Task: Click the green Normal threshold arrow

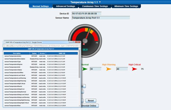Action: 85,69
